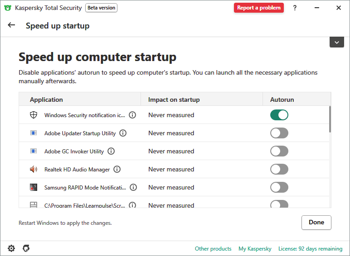Click the support agent icon beside the gear
The width and height of the screenshot is (350, 256).
(26, 248)
